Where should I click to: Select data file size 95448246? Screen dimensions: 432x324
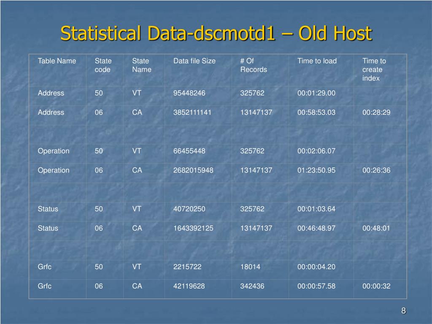click(189, 93)
